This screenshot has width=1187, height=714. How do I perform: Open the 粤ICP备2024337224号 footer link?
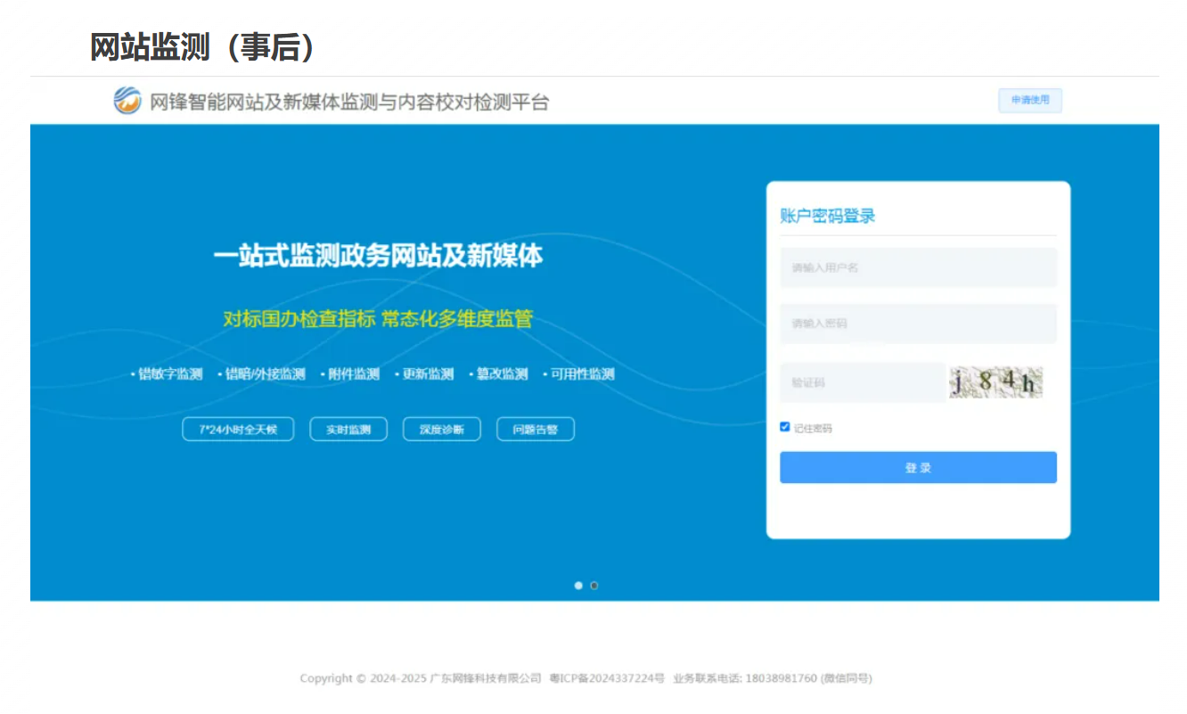[x=607, y=678]
